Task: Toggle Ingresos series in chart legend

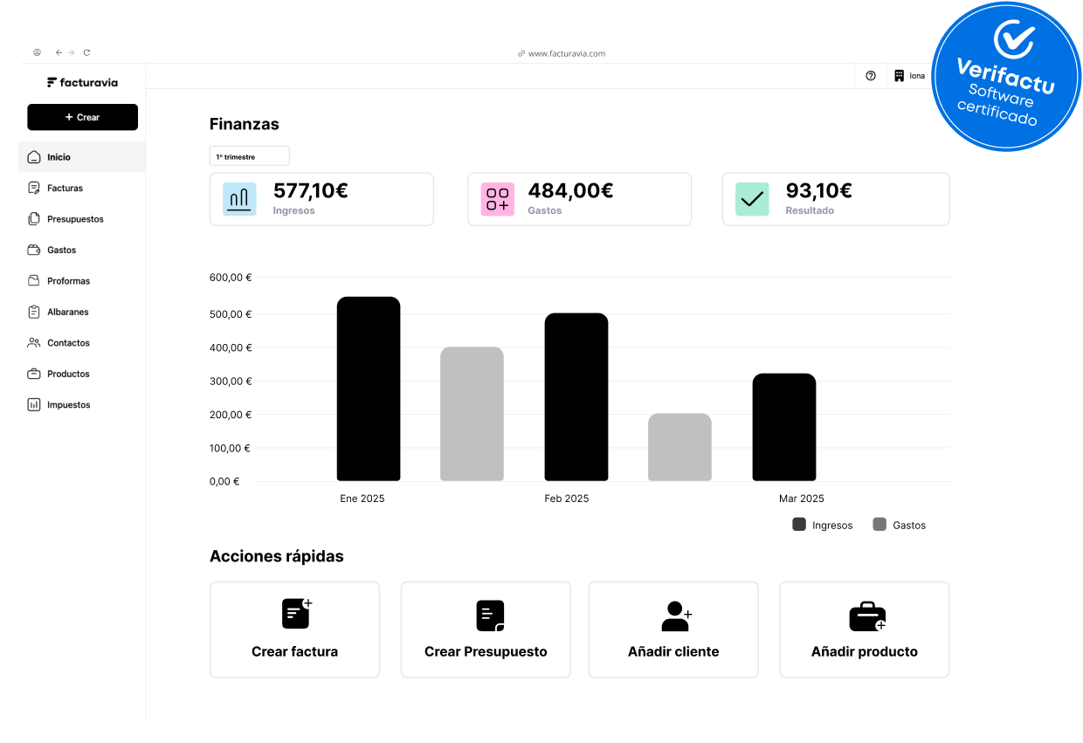Action: pyautogui.click(x=822, y=525)
